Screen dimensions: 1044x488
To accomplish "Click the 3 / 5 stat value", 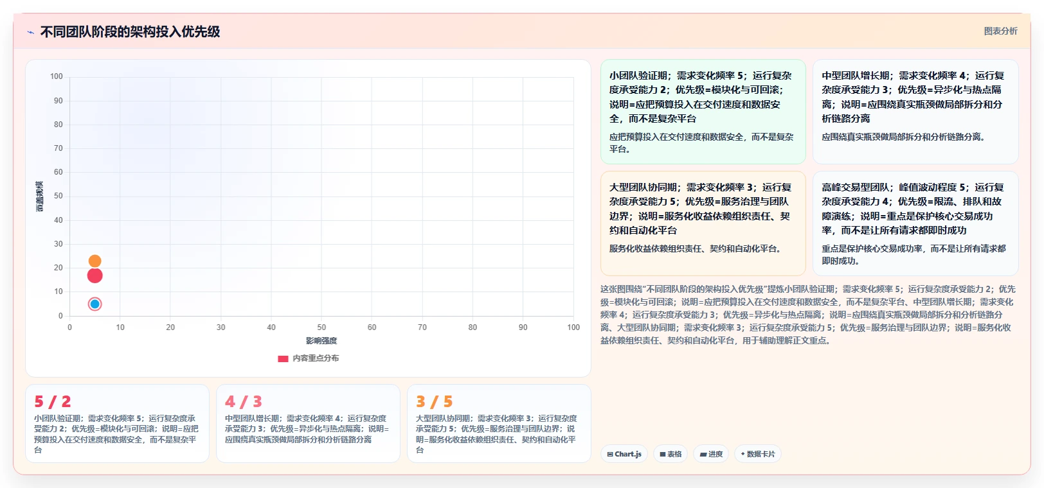I will tap(435, 402).
